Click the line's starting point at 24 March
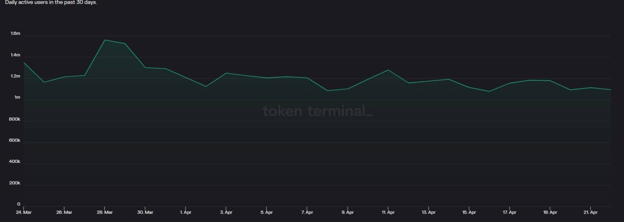 click(24, 63)
